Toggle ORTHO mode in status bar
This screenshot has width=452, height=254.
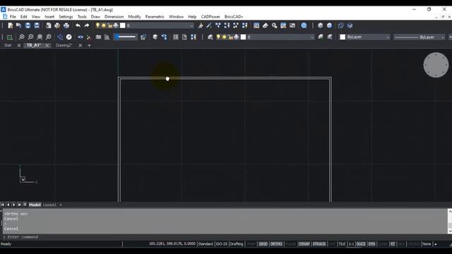point(276,244)
